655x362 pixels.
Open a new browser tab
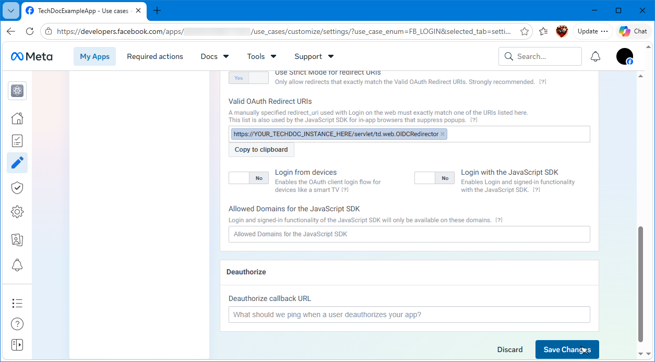click(157, 10)
